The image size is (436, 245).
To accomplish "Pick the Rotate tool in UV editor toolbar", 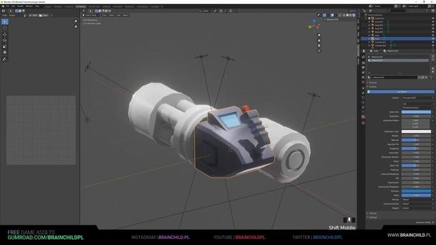I will point(5,40).
